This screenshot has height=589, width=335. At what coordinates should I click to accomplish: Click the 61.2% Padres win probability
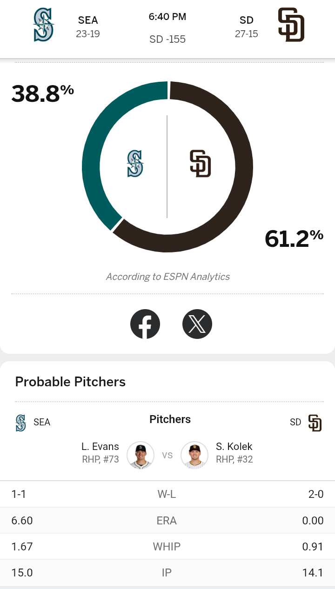tap(294, 239)
